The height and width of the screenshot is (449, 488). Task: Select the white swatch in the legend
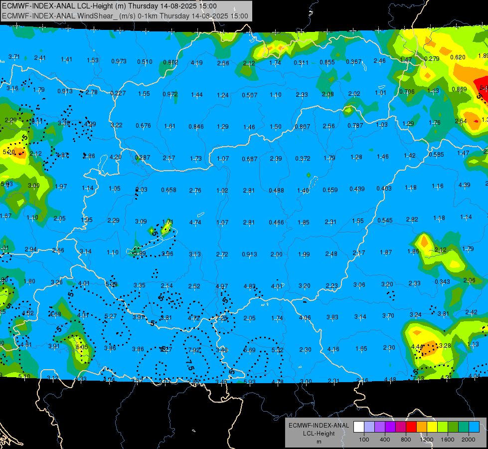click(359, 427)
